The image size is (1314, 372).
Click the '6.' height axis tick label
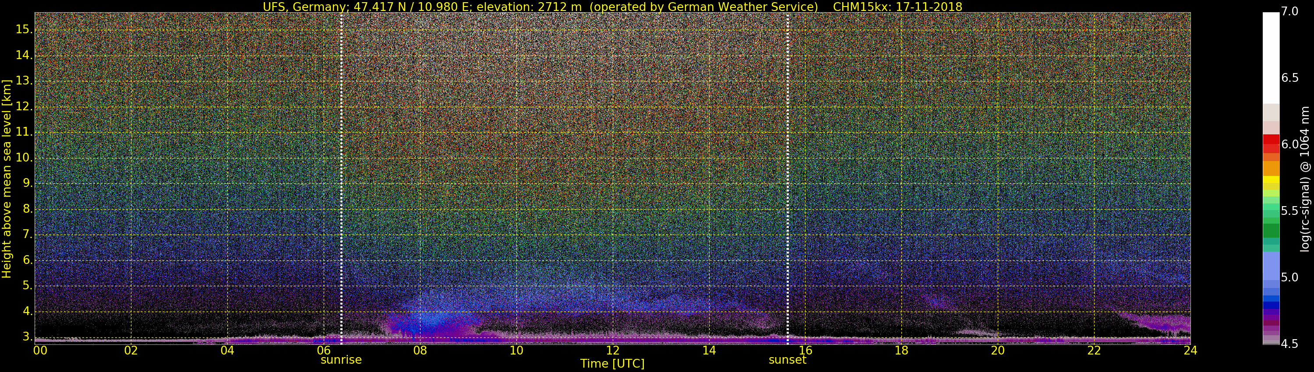(27, 260)
